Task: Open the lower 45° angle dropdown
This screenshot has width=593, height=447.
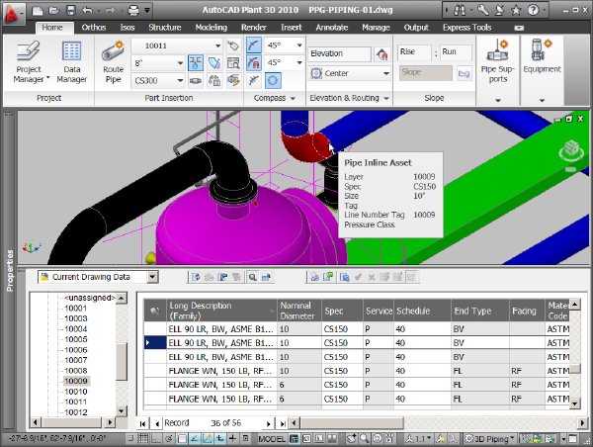Action: point(298,62)
